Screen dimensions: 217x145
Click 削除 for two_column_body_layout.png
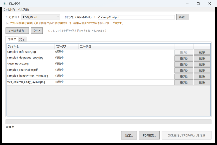pyautogui.click(x=202, y=82)
